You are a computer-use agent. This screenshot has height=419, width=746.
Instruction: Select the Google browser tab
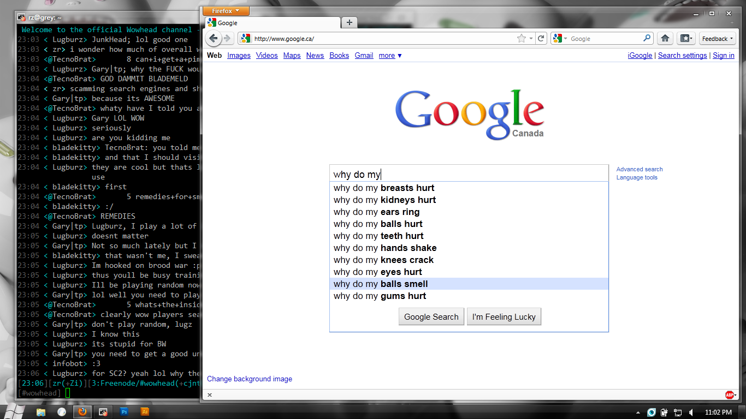point(271,23)
